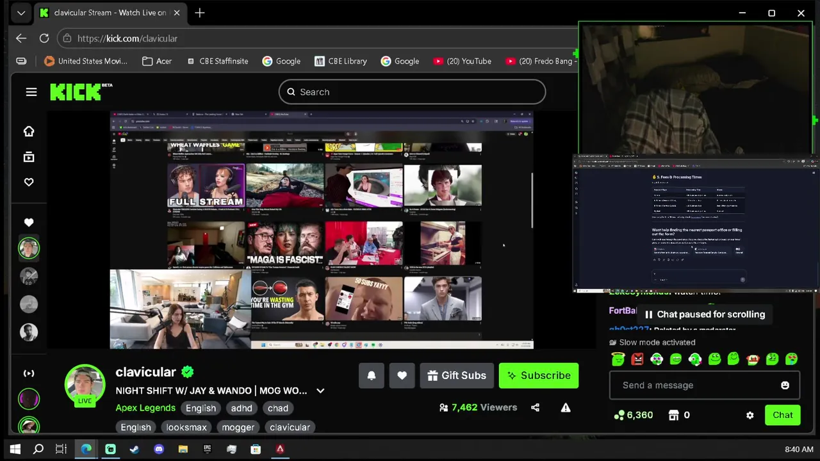The image size is (820, 461).
Task: Insert the angry red emote
Action: [x=637, y=359]
